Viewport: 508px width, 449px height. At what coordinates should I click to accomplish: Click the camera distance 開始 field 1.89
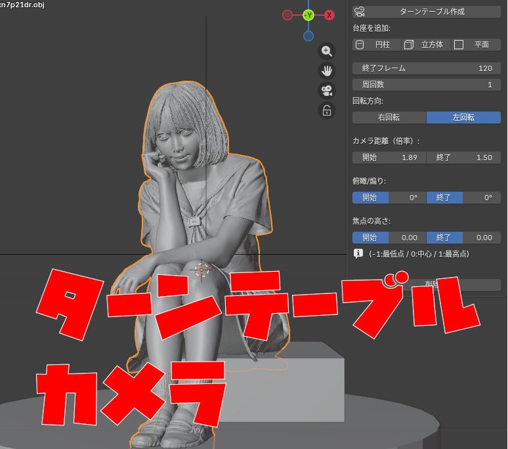click(389, 158)
